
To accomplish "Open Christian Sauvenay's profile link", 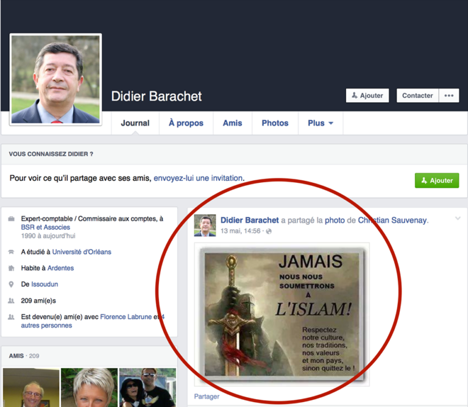I will point(392,220).
